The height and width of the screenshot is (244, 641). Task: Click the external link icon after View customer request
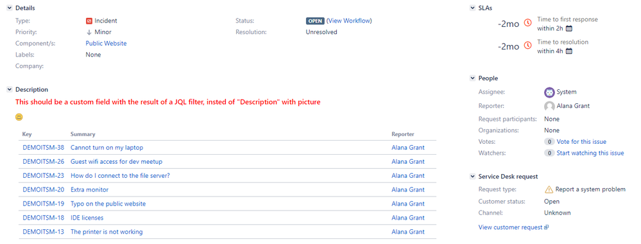547,227
